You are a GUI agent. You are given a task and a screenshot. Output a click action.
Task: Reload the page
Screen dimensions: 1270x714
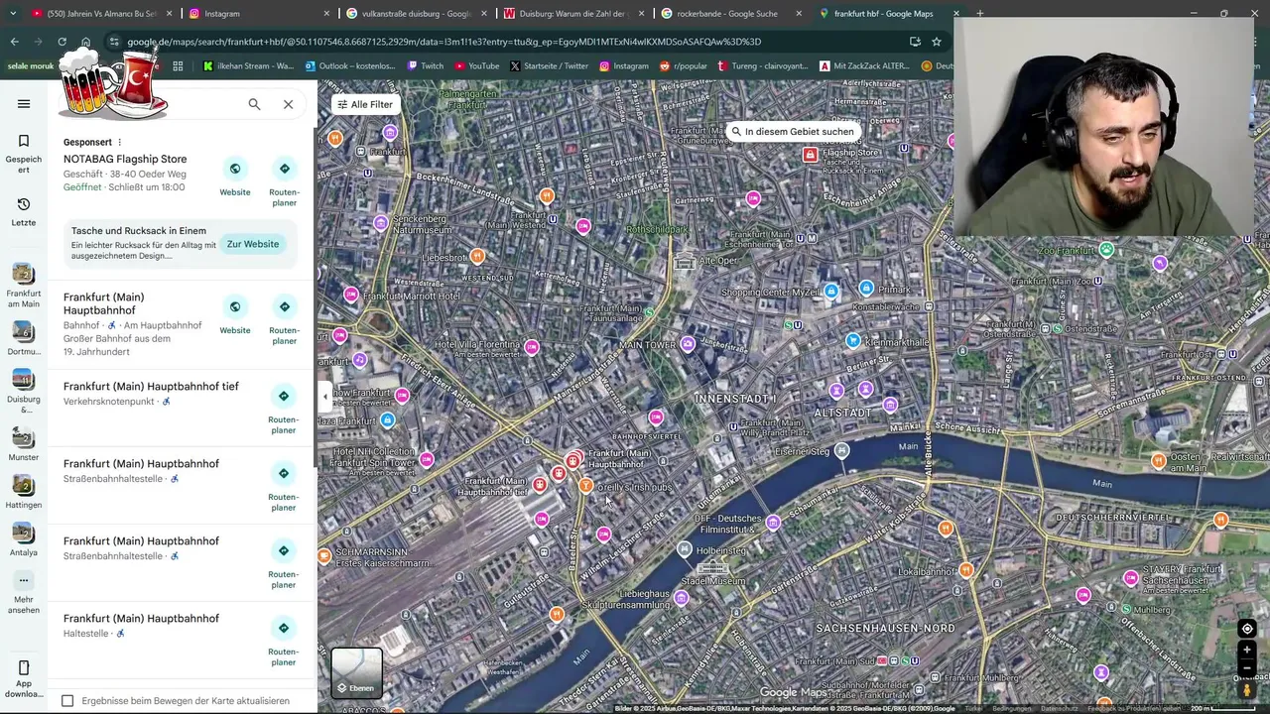62,42
